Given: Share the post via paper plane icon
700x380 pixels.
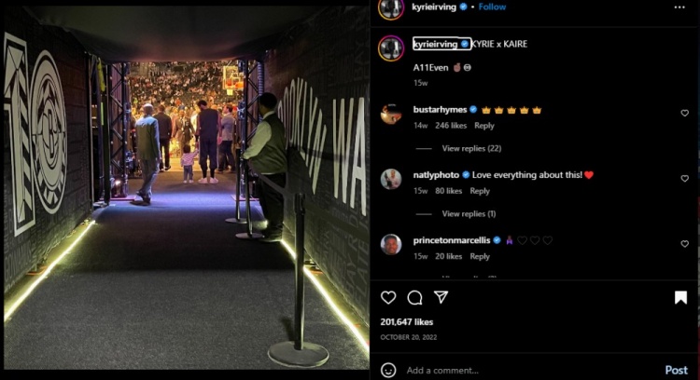Looking at the screenshot, I should [x=441, y=297].
